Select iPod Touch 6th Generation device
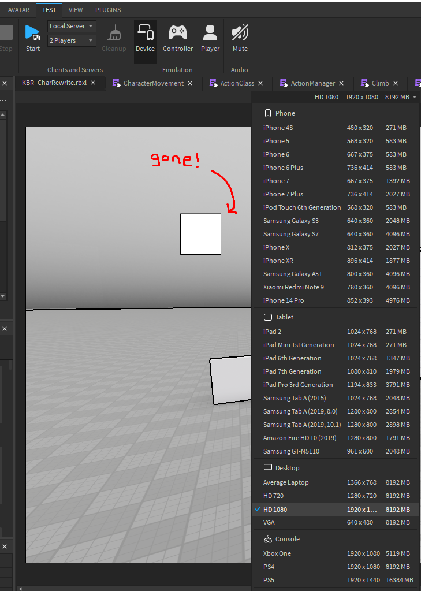This screenshot has height=591, width=421. 336,207
